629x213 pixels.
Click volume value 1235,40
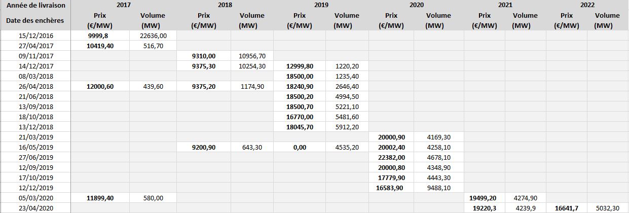pos(347,76)
